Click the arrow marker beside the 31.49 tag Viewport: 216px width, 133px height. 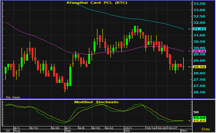(x=189, y=29)
